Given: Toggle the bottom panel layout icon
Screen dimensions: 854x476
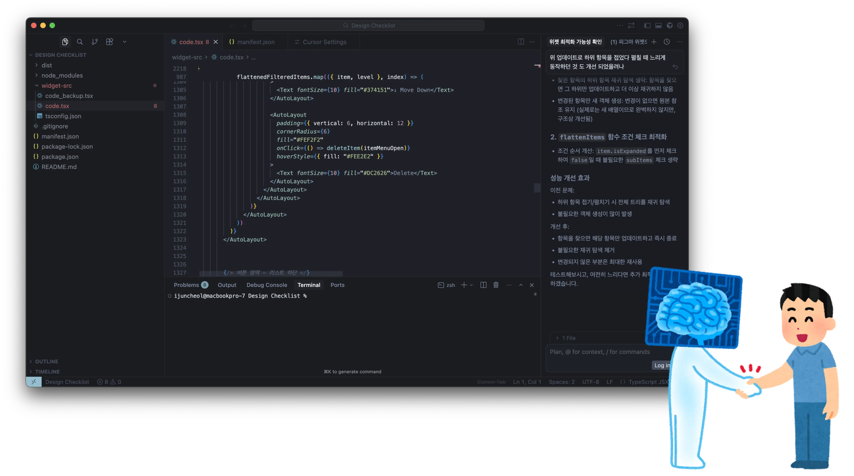Looking at the screenshot, I should [658, 26].
